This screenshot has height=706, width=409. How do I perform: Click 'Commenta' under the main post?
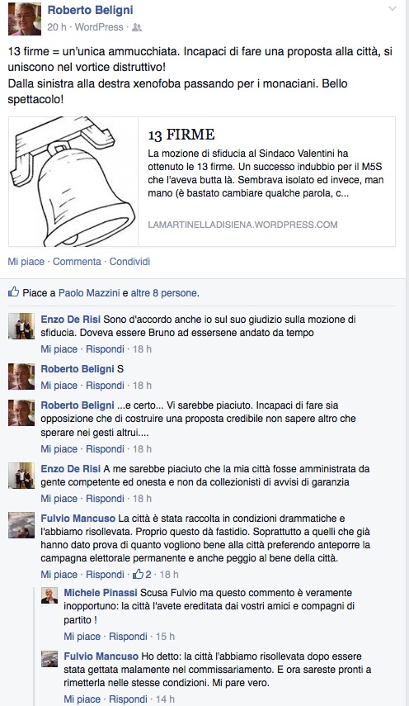[x=77, y=262]
